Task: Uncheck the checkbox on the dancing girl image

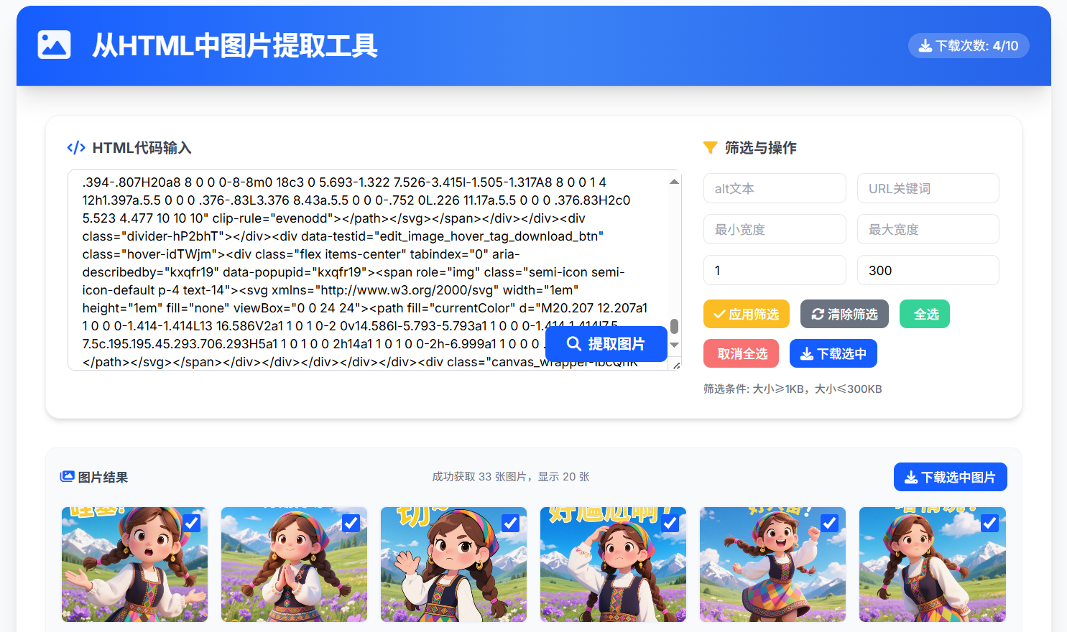Action: tap(829, 523)
